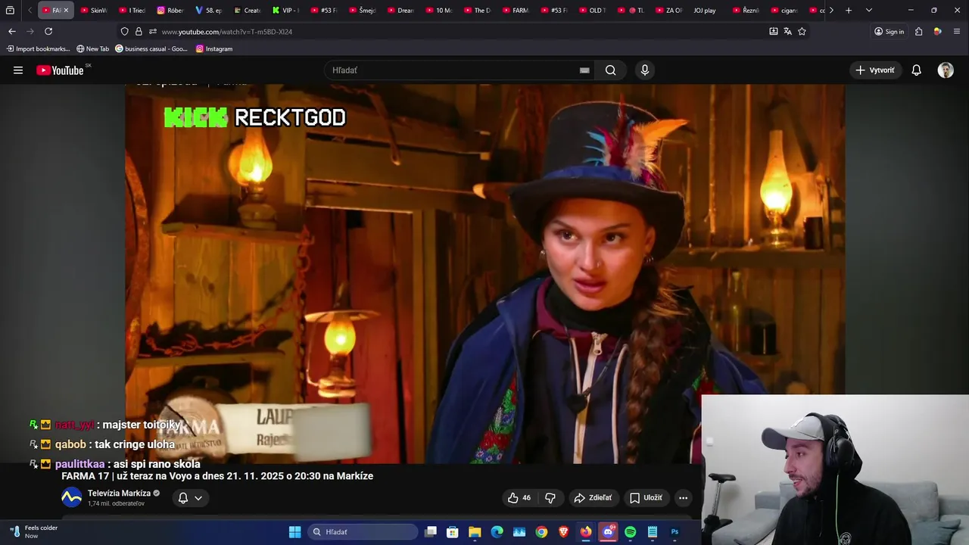Click the site security padlock icon
This screenshot has height=545, width=969.
click(x=139, y=32)
